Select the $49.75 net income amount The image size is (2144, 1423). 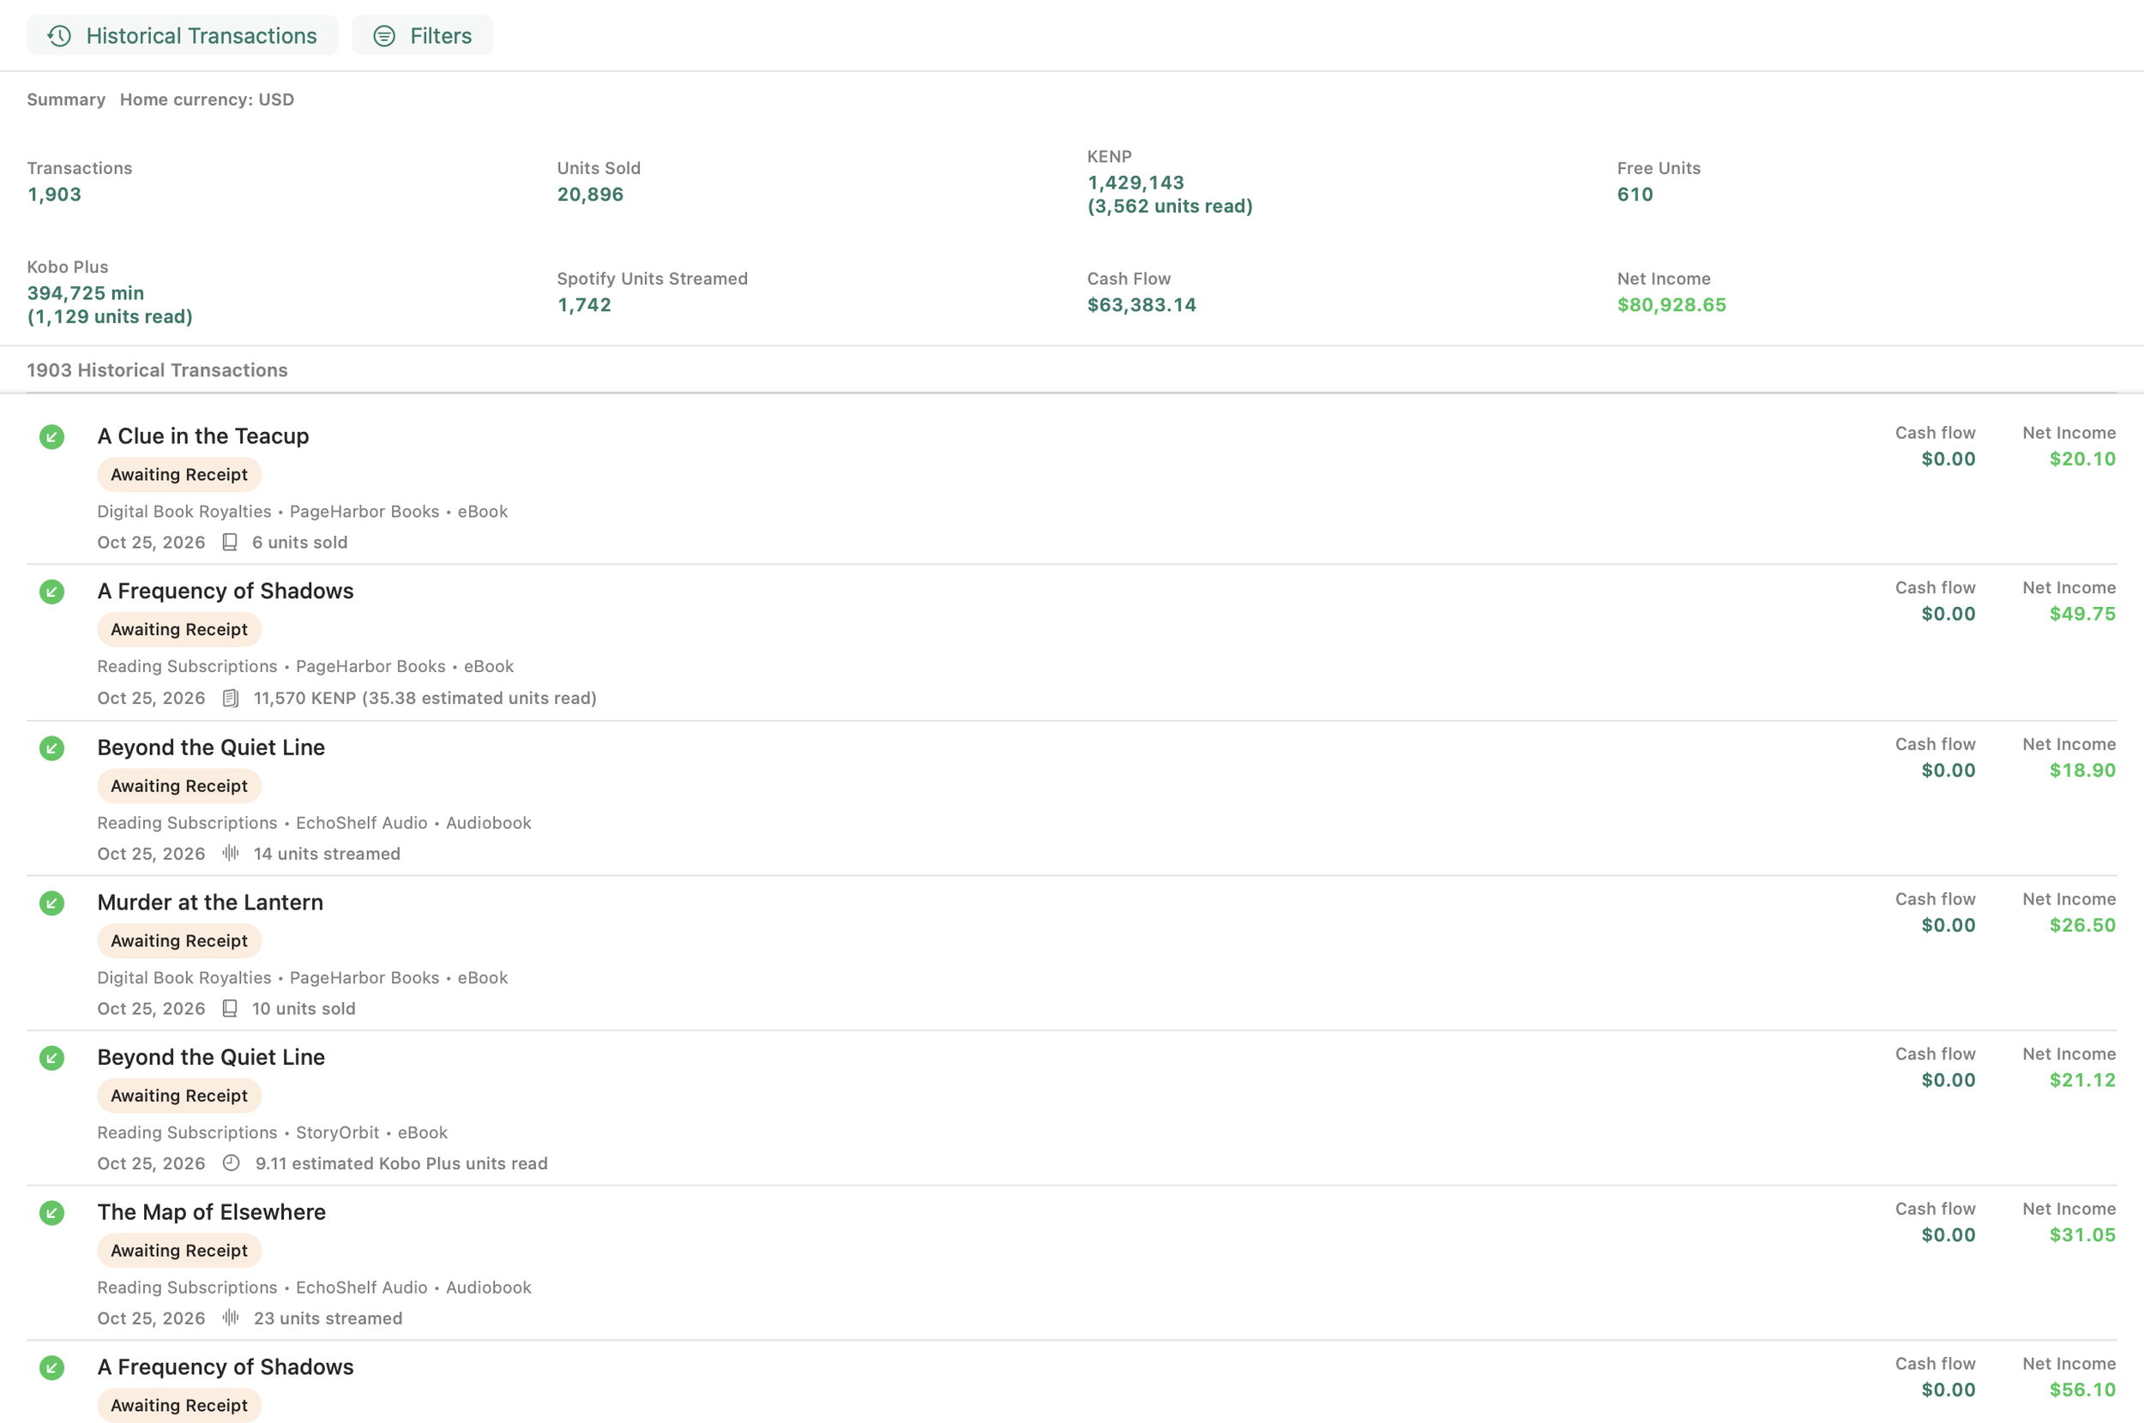(2082, 615)
